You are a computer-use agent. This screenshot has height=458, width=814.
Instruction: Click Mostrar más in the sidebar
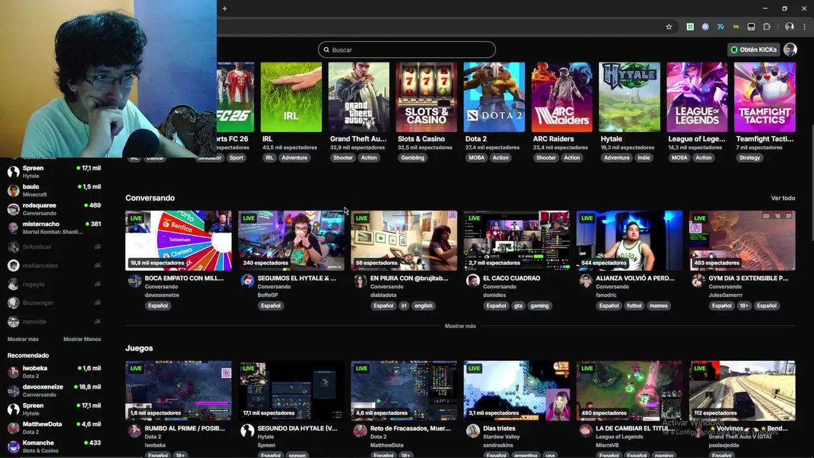pyautogui.click(x=23, y=339)
